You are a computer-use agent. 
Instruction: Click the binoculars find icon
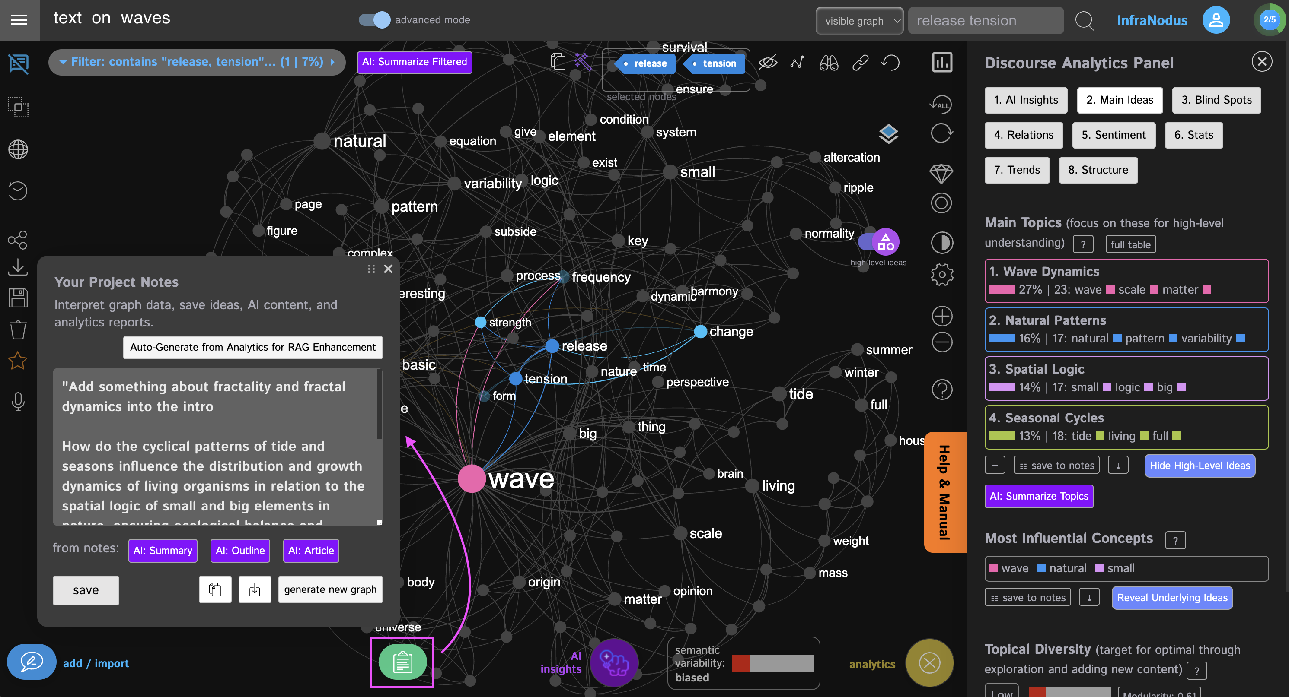coord(829,63)
